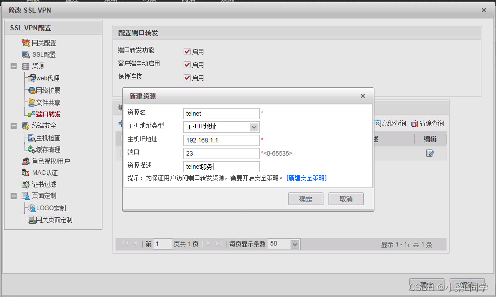Click the 编辑 column header
Image resolution: width=496 pixels, height=297 pixels.
430,139
